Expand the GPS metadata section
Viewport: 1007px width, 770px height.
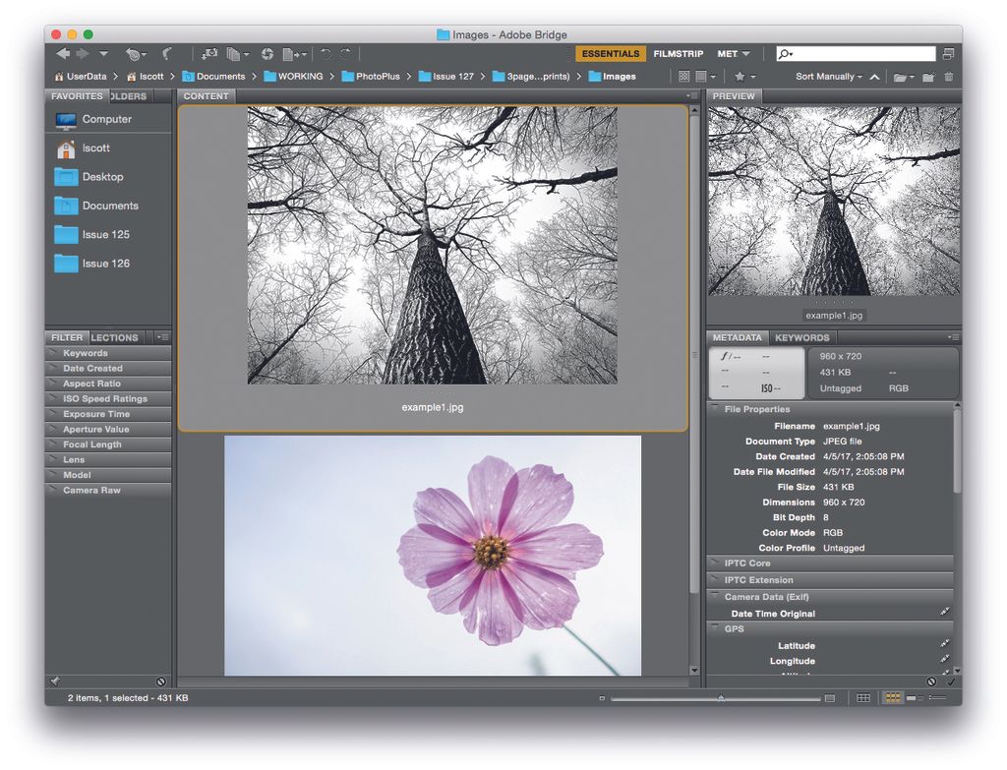point(716,628)
